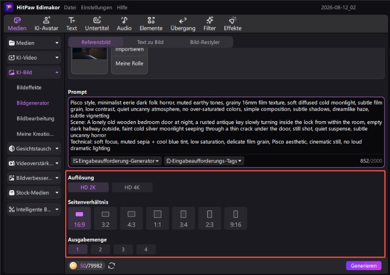Open the Effekte panel
The height and width of the screenshot is (275, 390).
click(233, 24)
